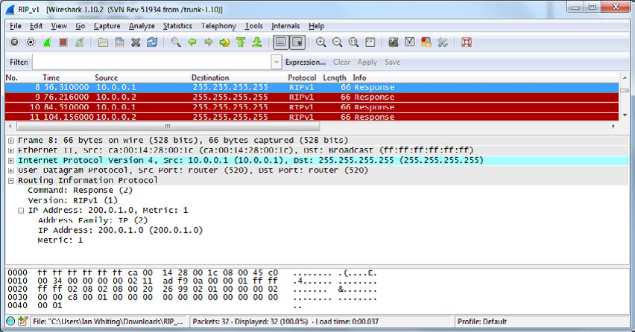Expand Internet Protocol Version 4 node
The height and width of the screenshot is (332, 635).
[11, 161]
